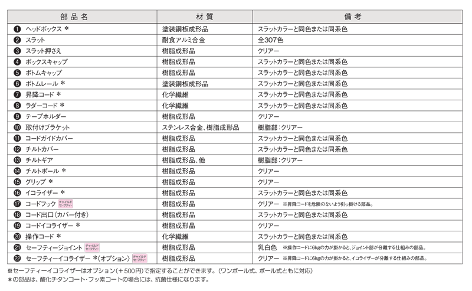This screenshot has width=472, height=291.
Task: Click 樹脂部:クリアー in the 取付けブラケット row
Action: click(280, 127)
